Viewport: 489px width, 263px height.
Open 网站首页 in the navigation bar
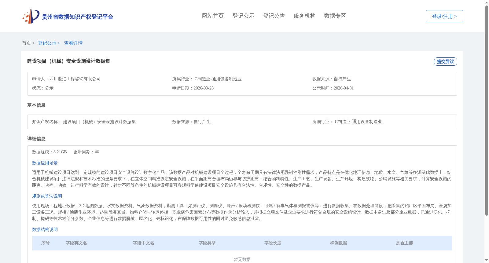(x=213, y=16)
